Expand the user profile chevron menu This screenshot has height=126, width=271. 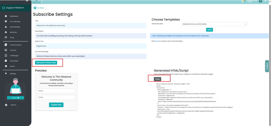[266, 1]
